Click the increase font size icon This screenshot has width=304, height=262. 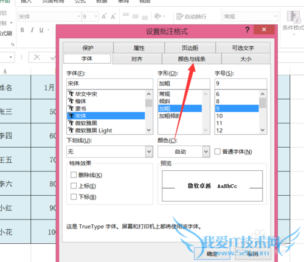click(104, 16)
